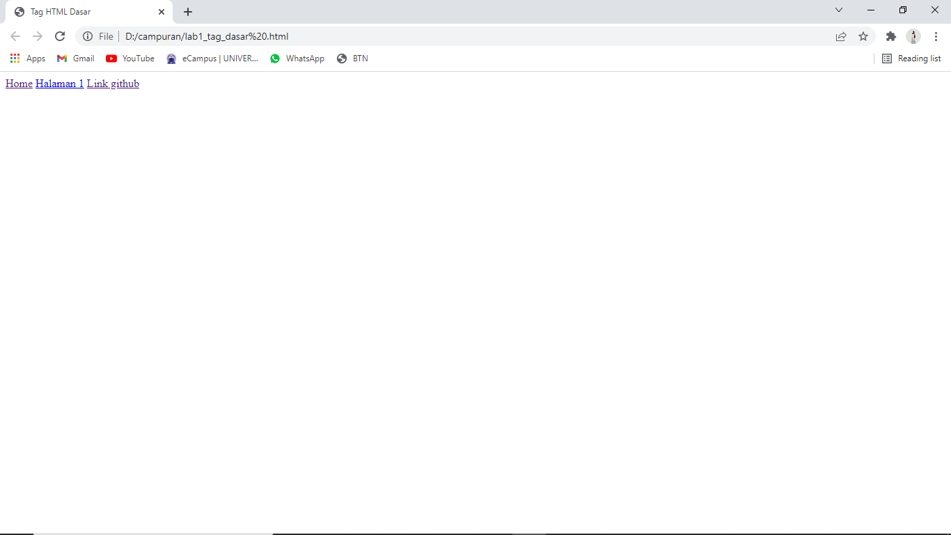
Task: Click the profile avatar icon
Action: [913, 36]
